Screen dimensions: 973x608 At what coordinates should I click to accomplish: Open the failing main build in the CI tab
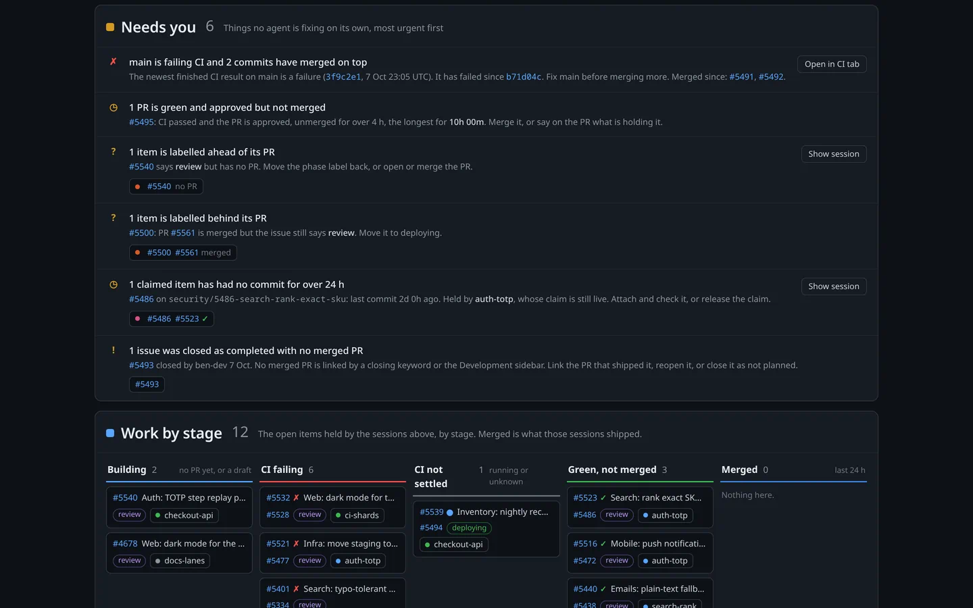tap(832, 64)
